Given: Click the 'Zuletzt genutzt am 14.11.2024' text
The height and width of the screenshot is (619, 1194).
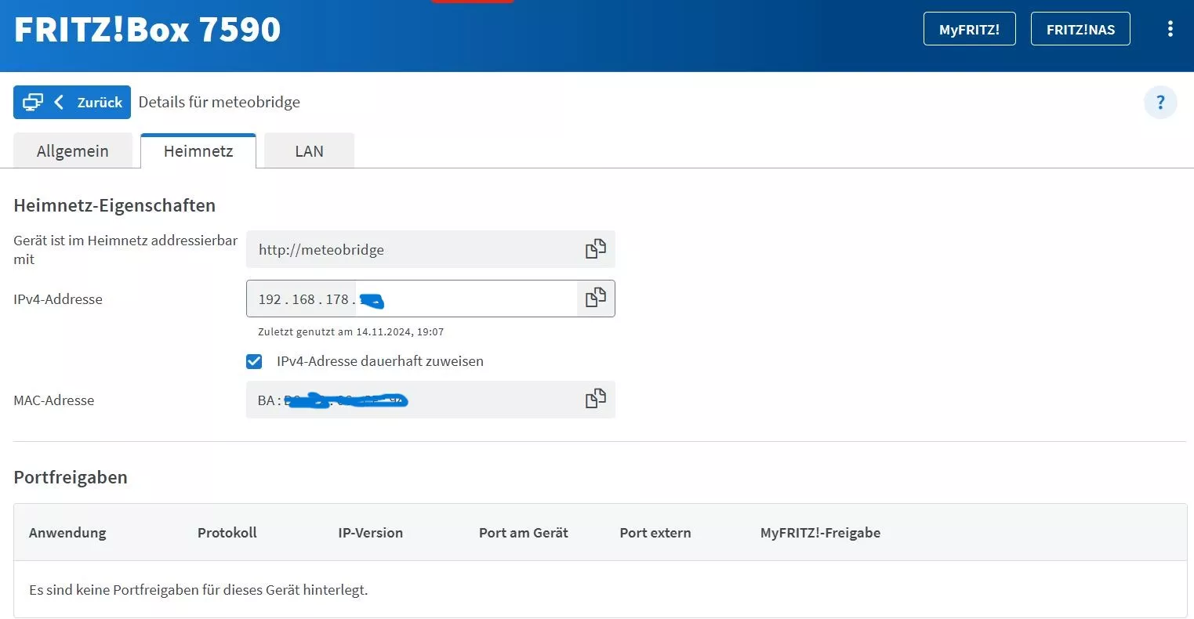Looking at the screenshot, I should (x=351, y=332).
